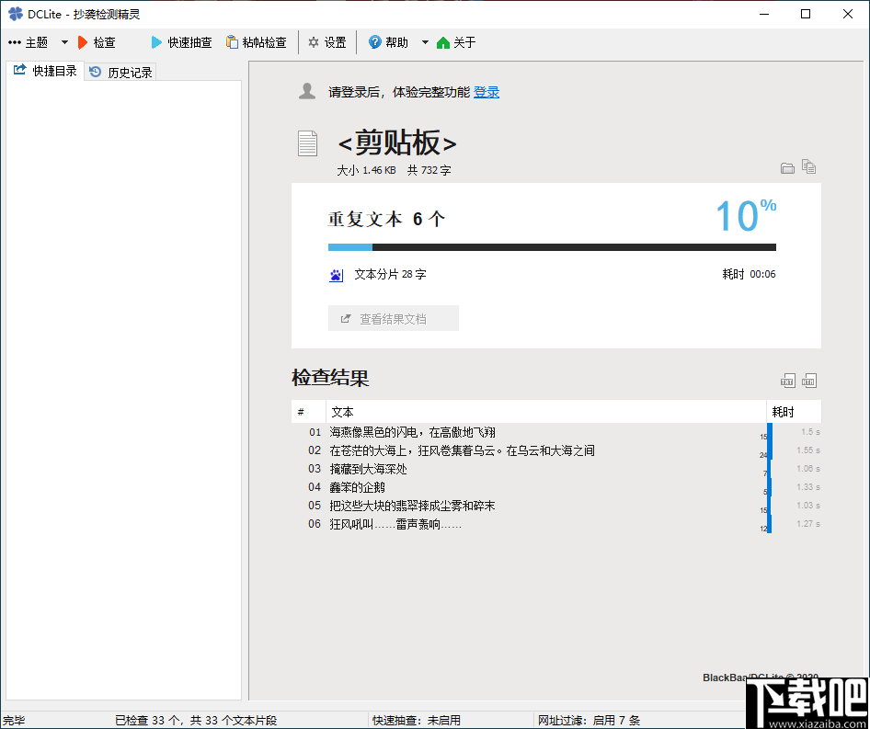This screenshot has width=870, height=729.
Task: Click the 查看结果文档 button
Action: pyautogui.click(x=394, y=317)
